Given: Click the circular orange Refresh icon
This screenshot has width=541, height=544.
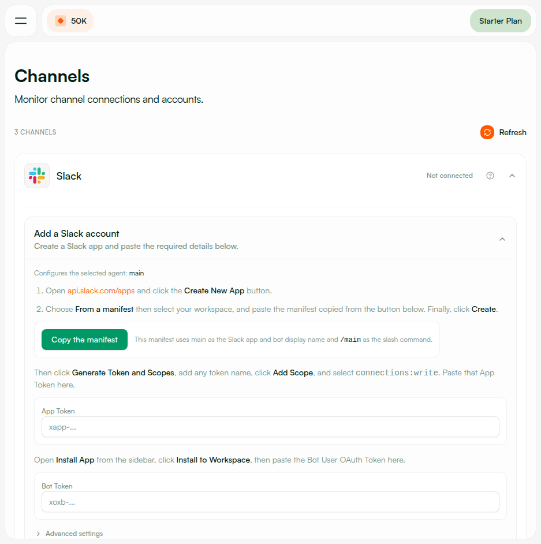Looking at the screenshot, I should pyautogui.click(x=487, y=132).
